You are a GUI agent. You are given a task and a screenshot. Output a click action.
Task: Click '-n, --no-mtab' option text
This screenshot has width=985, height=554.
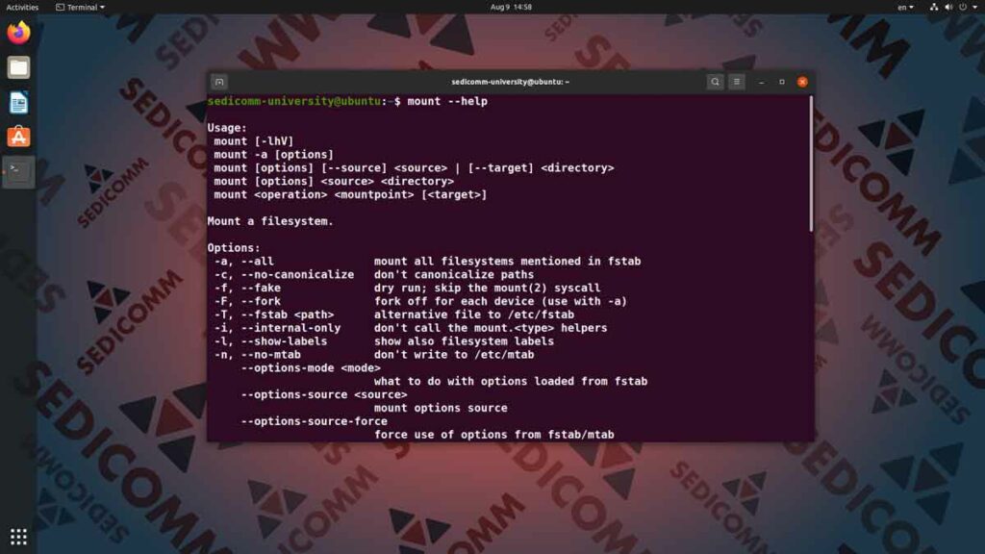258,354
